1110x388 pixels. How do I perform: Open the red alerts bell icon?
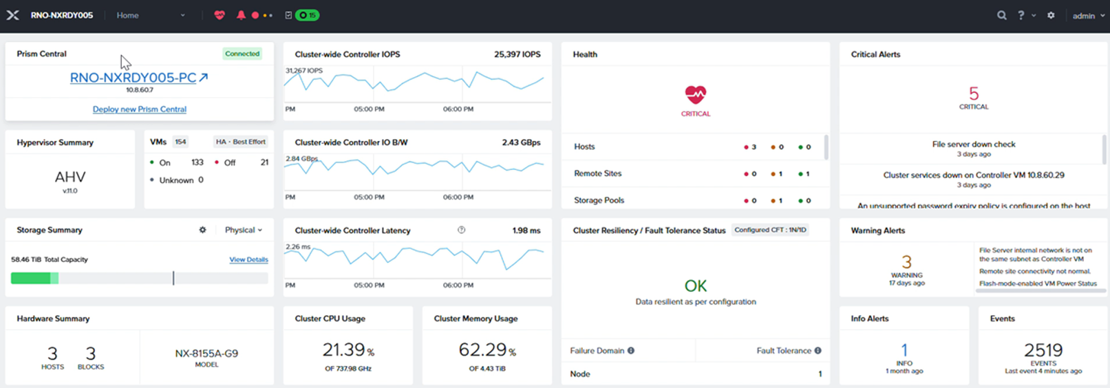241,15
